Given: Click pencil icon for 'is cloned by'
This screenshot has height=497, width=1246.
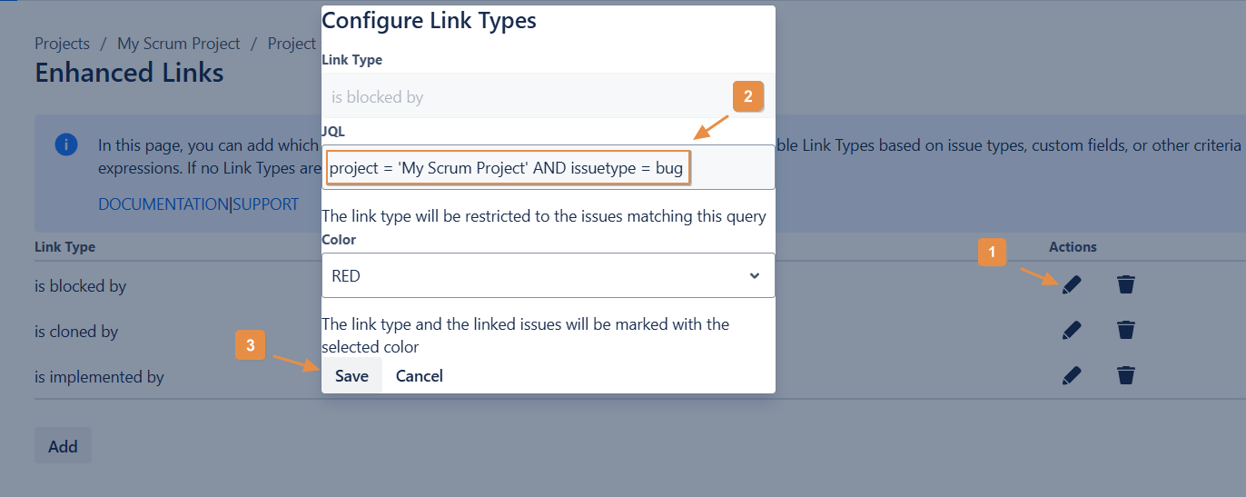Looking at the screenshot, I should [1072, 330].
